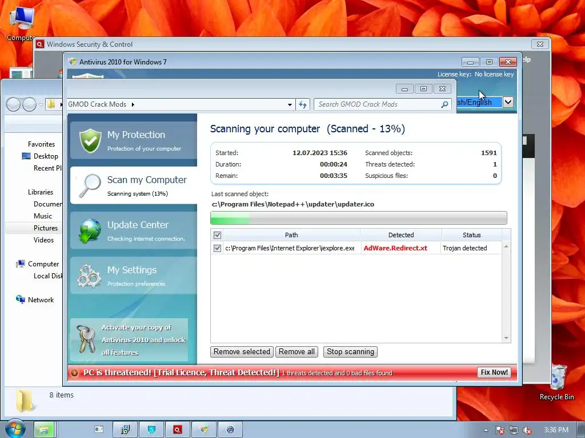Click the monitor taskbar button beside Explorer
This screenshot has height=438, width=585.
(x=99, y=429)
